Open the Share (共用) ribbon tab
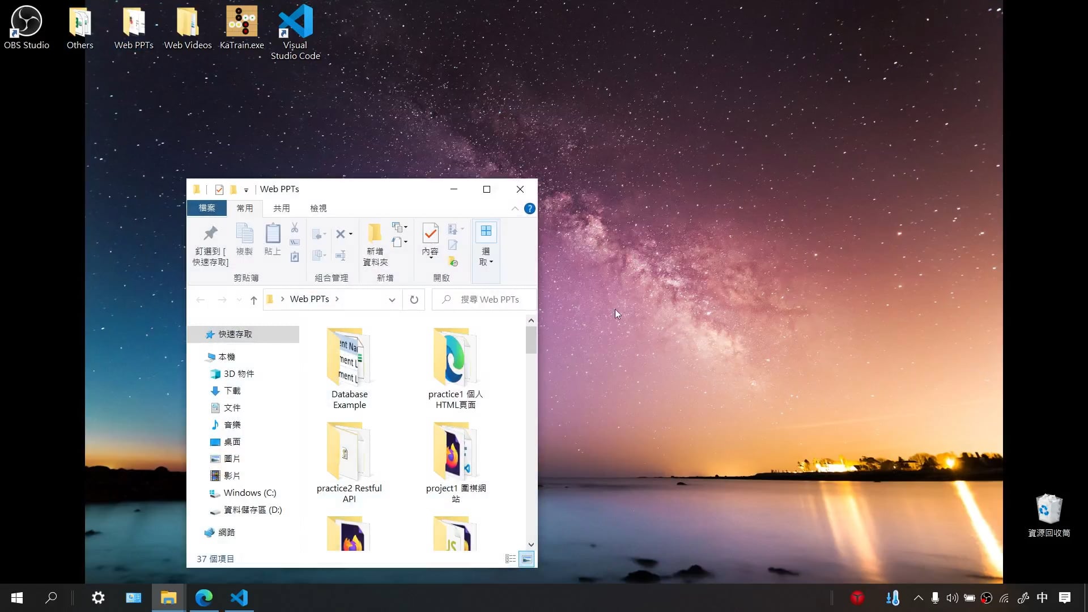The height and width of the screenshot is (612, 1088). click(281, 209)
